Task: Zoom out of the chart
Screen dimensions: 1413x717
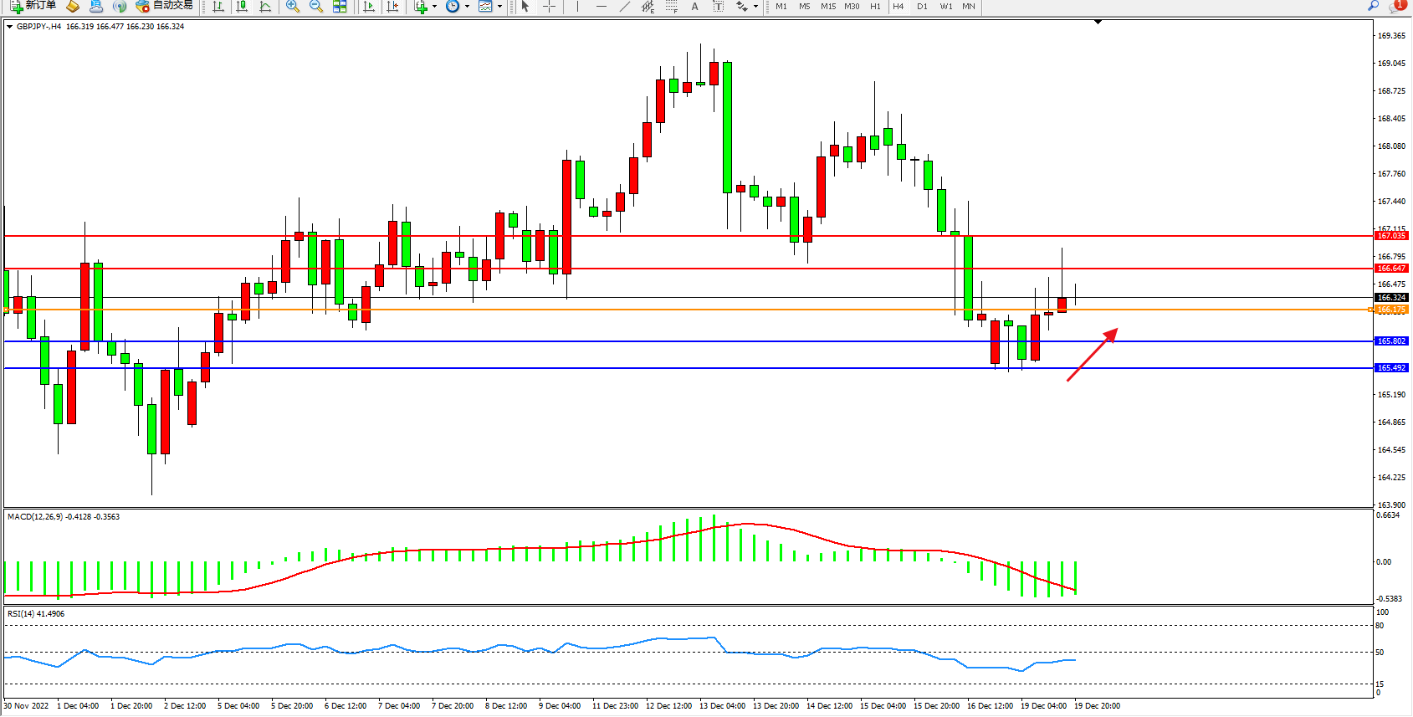Action: point(316,7)
